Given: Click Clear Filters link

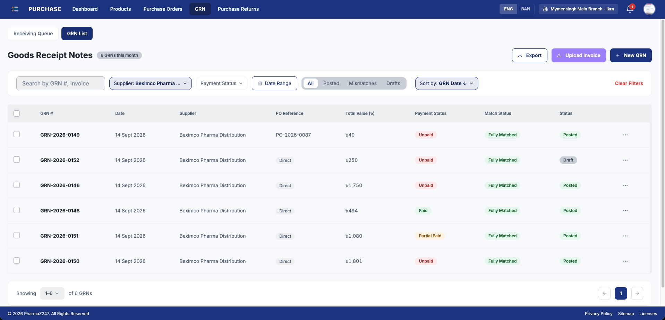Looking at the screenshot, I should (x=629, y=83).
